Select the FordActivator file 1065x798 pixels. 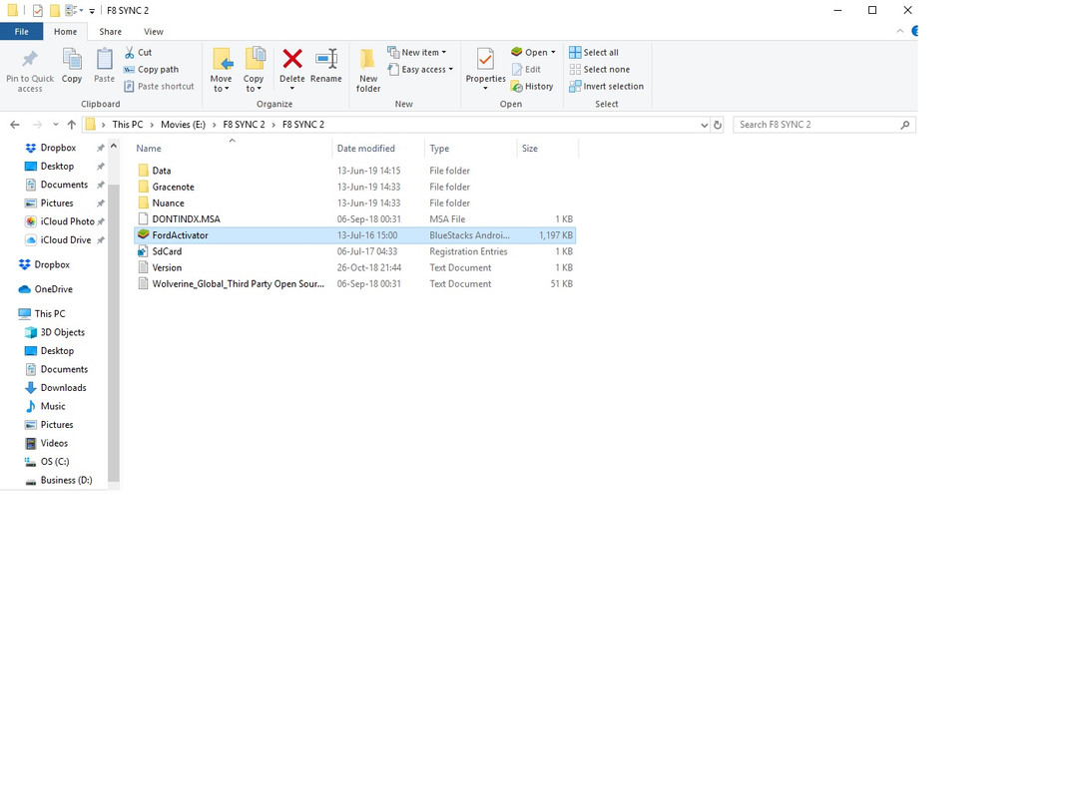(x=354, y=235)
